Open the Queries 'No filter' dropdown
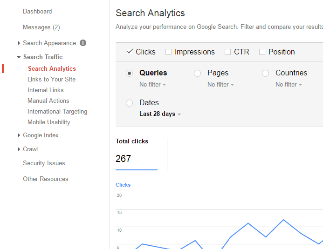Screen dimensions: 323x249 tap(152, 85)
